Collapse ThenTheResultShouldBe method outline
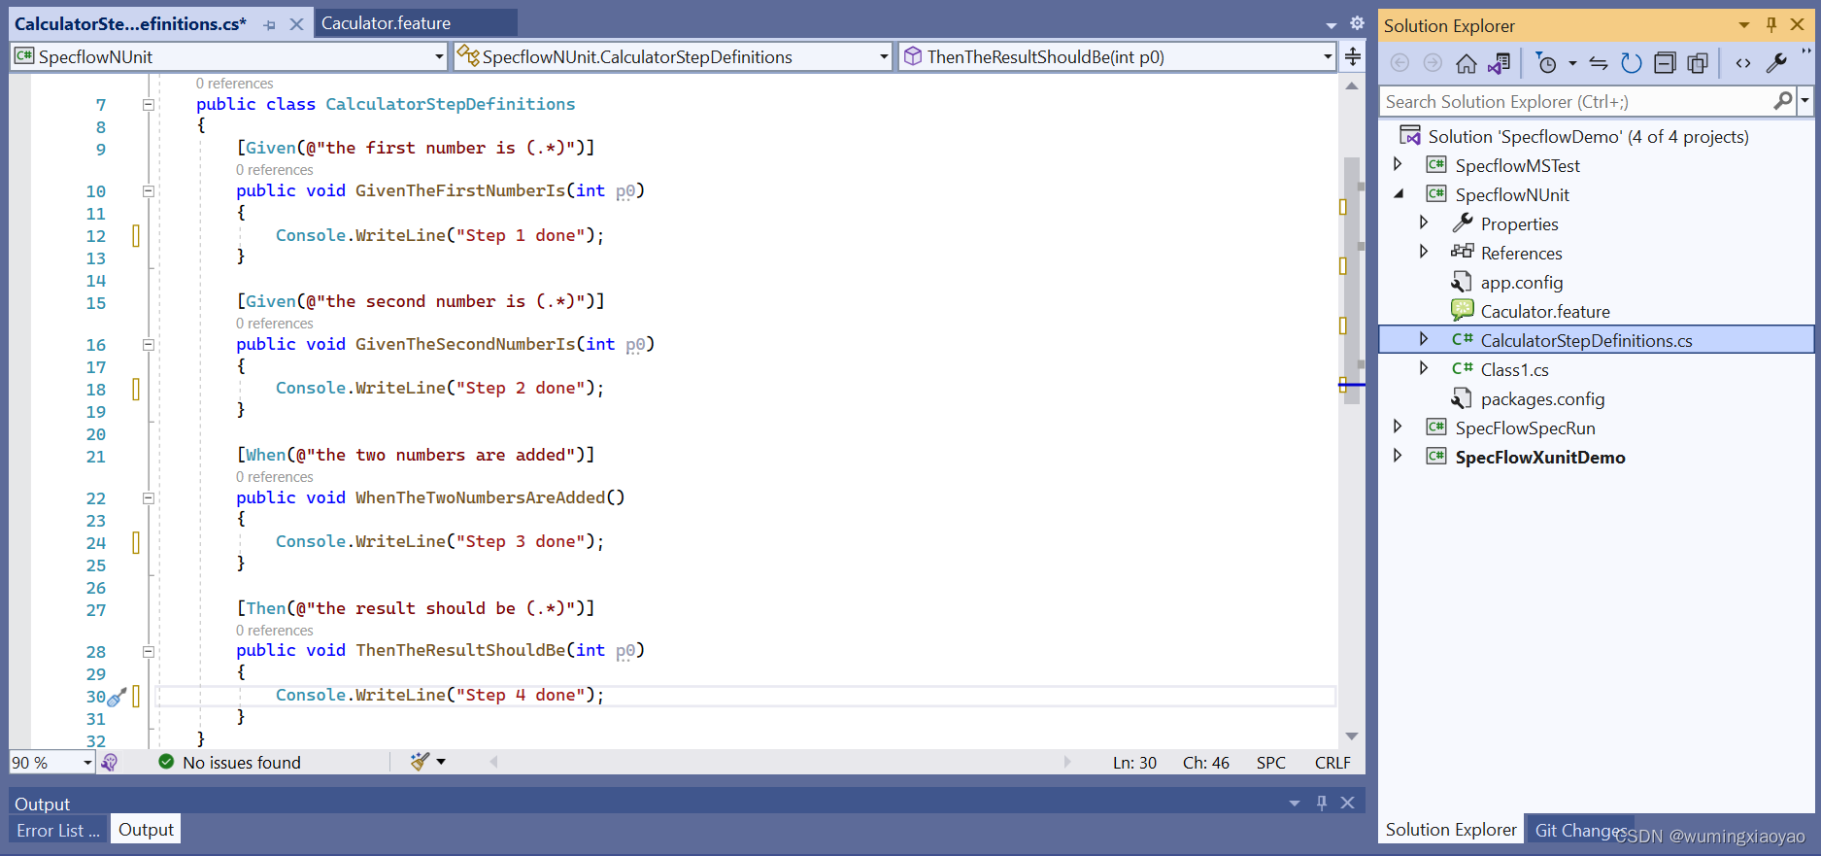 click(149, 651)
